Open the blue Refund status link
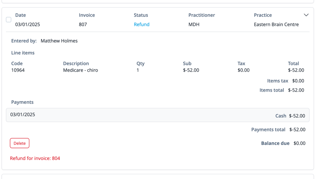 tap(141, 24)
